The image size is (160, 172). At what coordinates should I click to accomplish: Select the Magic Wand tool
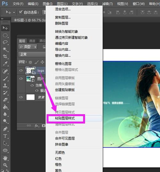tap(5, 49)
